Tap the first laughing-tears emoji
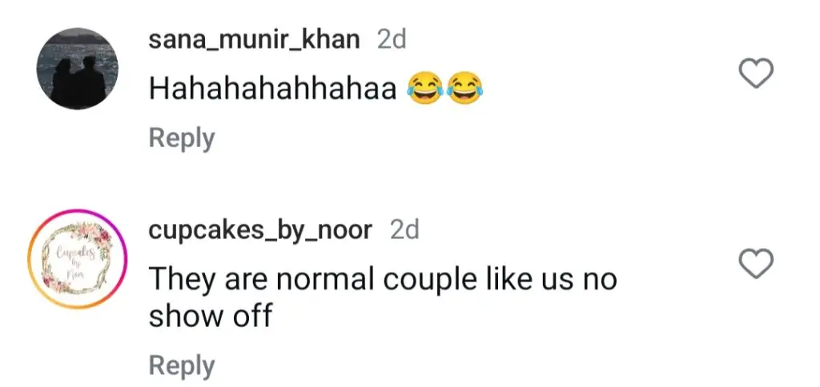The width and height of the screenshot is (820, 387). click(x=426, y=88)
